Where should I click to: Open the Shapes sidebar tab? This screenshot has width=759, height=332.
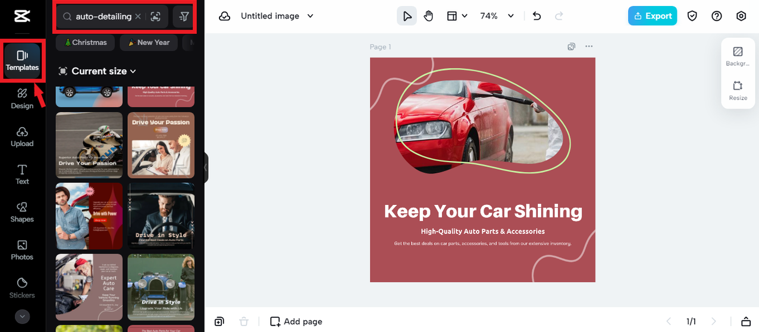pyautogui.click(x=22, y=213)
